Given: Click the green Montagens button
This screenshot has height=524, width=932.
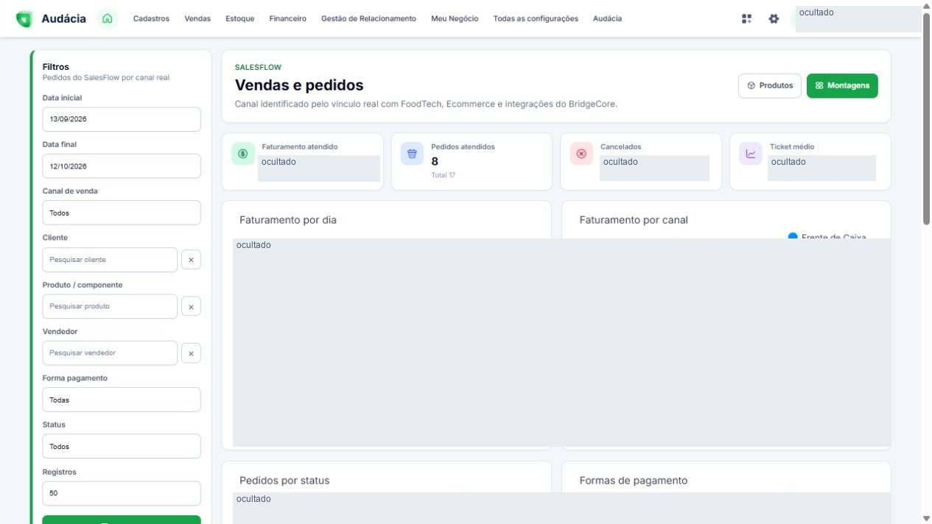Looking at the screenshot, I should click(842, 85).
